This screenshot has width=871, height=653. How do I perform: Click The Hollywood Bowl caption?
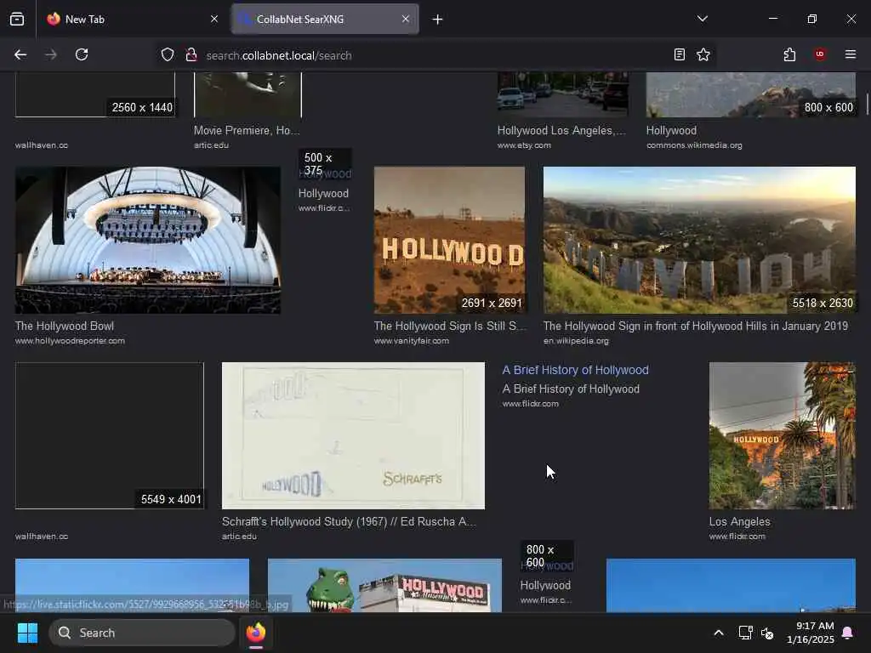[x=65, y=326]
